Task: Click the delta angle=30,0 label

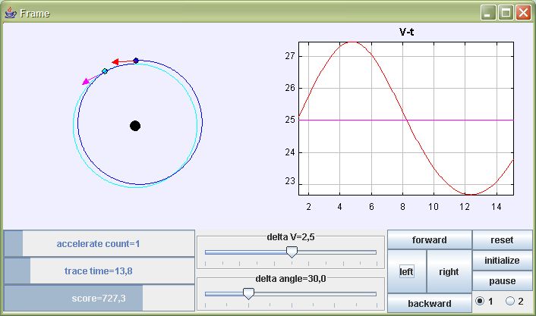Action: (x=291, y=278)
